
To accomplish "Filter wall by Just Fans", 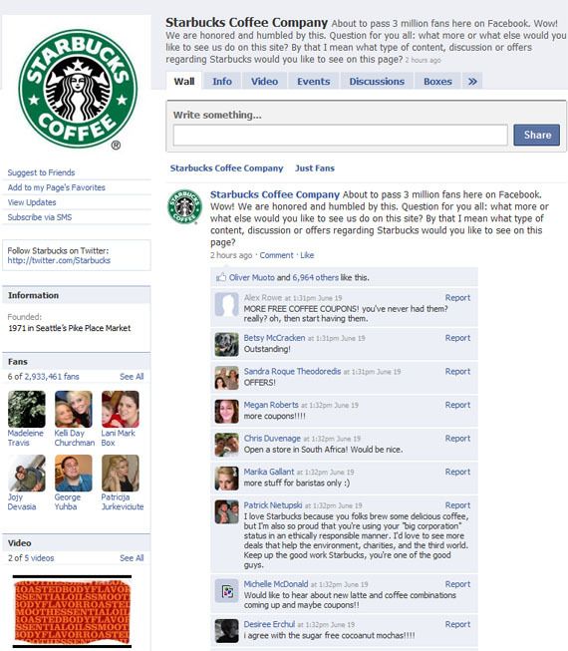I will pos(315,168).
